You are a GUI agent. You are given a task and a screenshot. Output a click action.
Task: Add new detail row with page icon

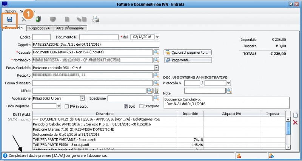295,115
